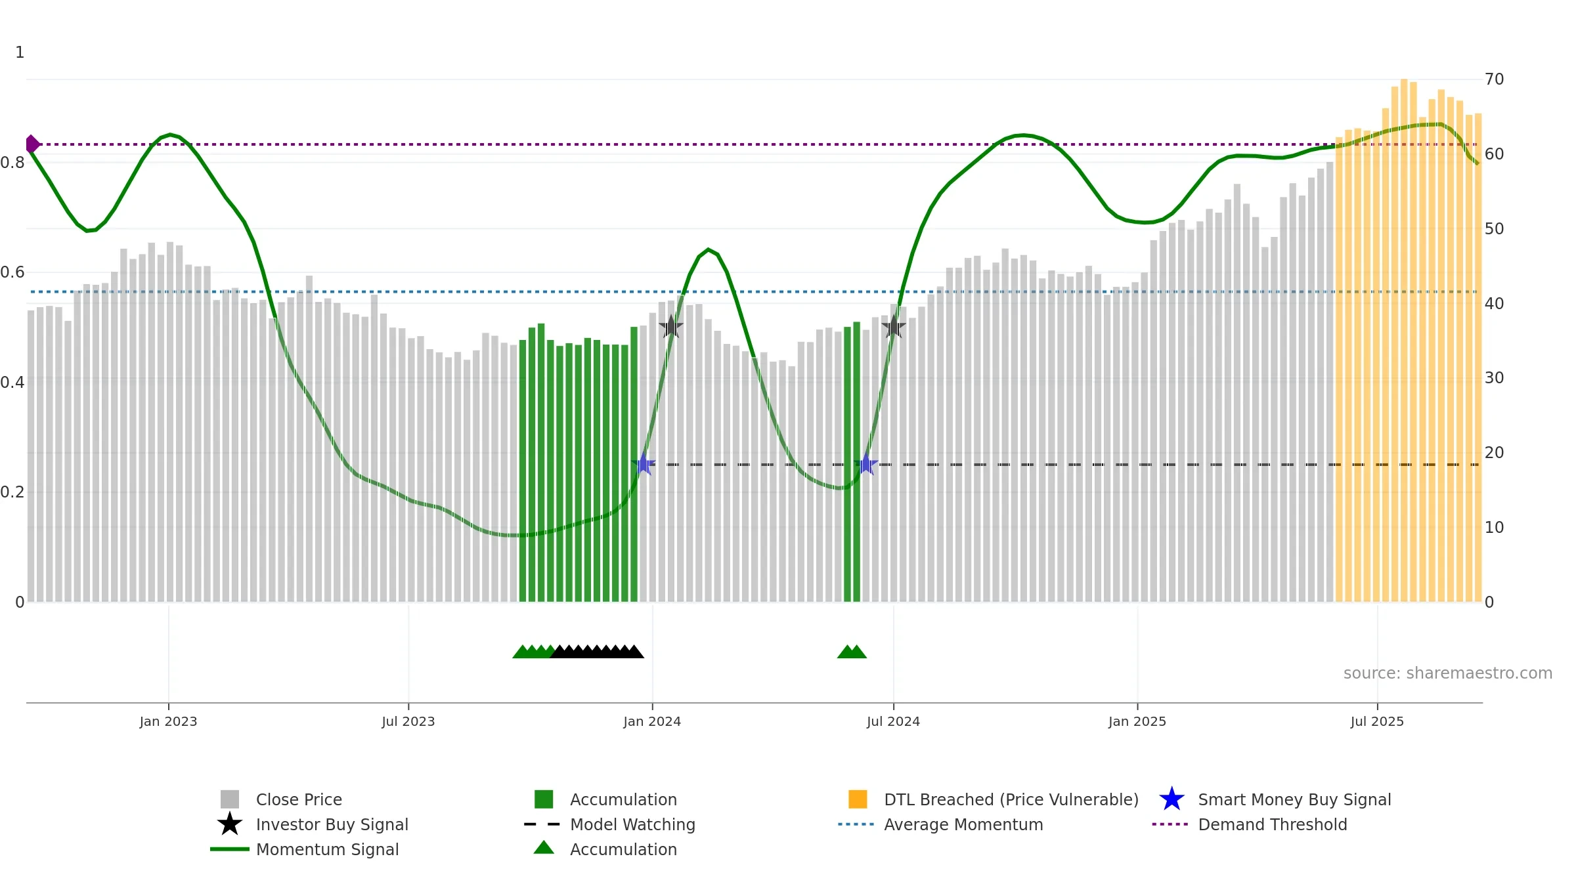This screenshot has height=886, width=1576.
Task: Click the Jan 2025 axis label
Action: (1137, 722)
